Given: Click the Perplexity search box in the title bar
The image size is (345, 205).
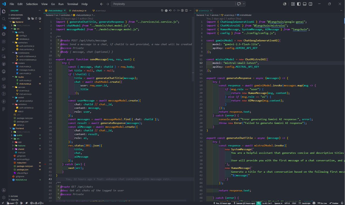Looking at the screenshot, I should coord(173,4).
